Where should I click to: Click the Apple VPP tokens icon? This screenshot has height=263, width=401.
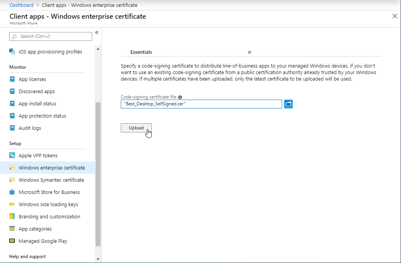[12, 156]
